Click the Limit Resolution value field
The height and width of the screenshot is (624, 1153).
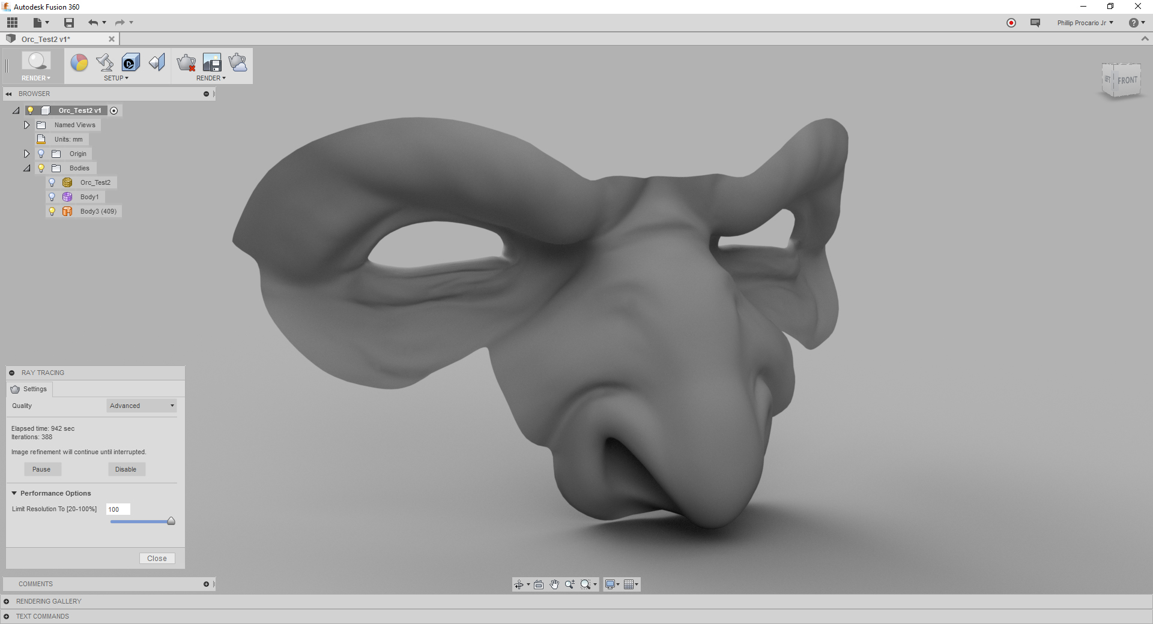[118, 509]
